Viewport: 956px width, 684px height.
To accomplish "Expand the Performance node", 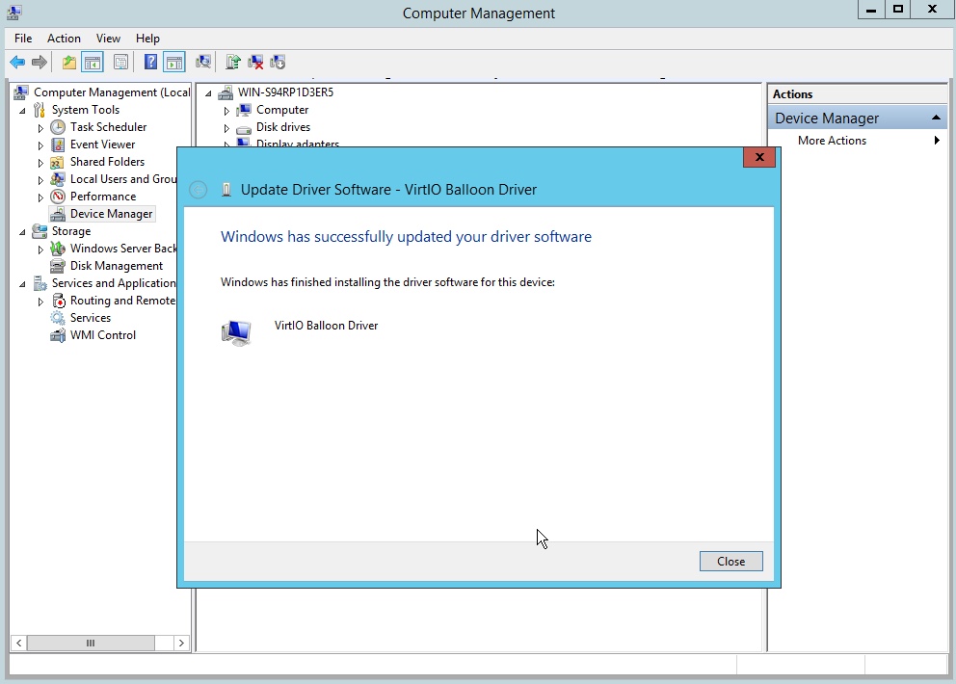I will click(x=40, y=197).
